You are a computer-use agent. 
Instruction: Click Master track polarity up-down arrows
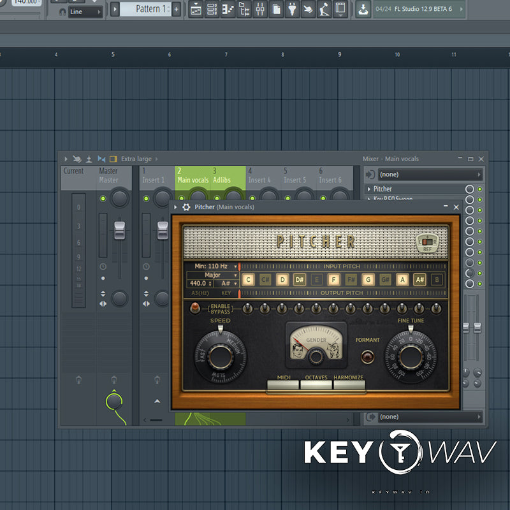pos(103,294)
